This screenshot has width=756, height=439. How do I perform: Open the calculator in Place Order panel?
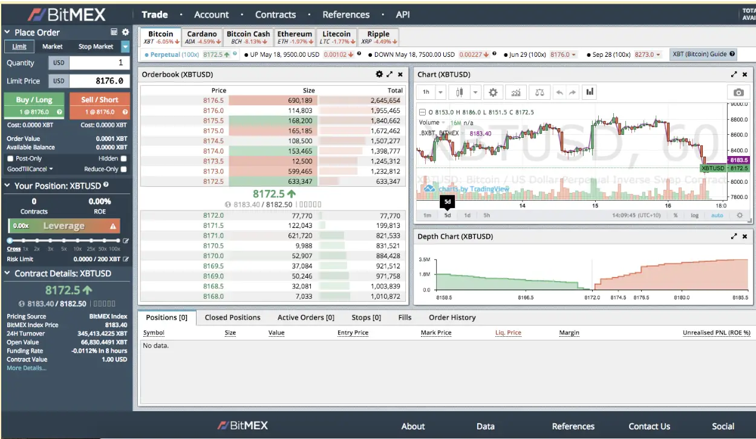coord(114,32)
